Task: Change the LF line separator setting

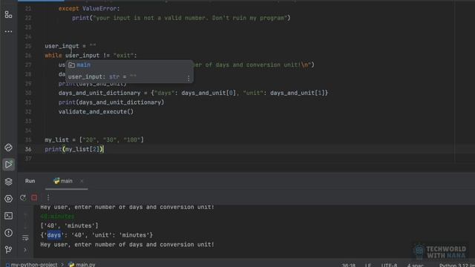Action: [x=368, y=265]
